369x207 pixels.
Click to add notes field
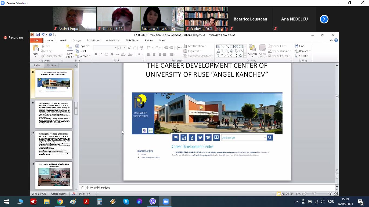[x=207, y=188]
